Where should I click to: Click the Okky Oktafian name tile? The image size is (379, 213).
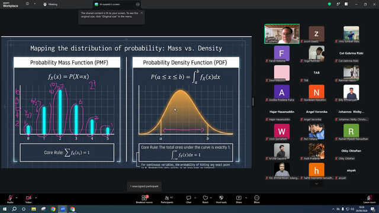click(351, 151)
